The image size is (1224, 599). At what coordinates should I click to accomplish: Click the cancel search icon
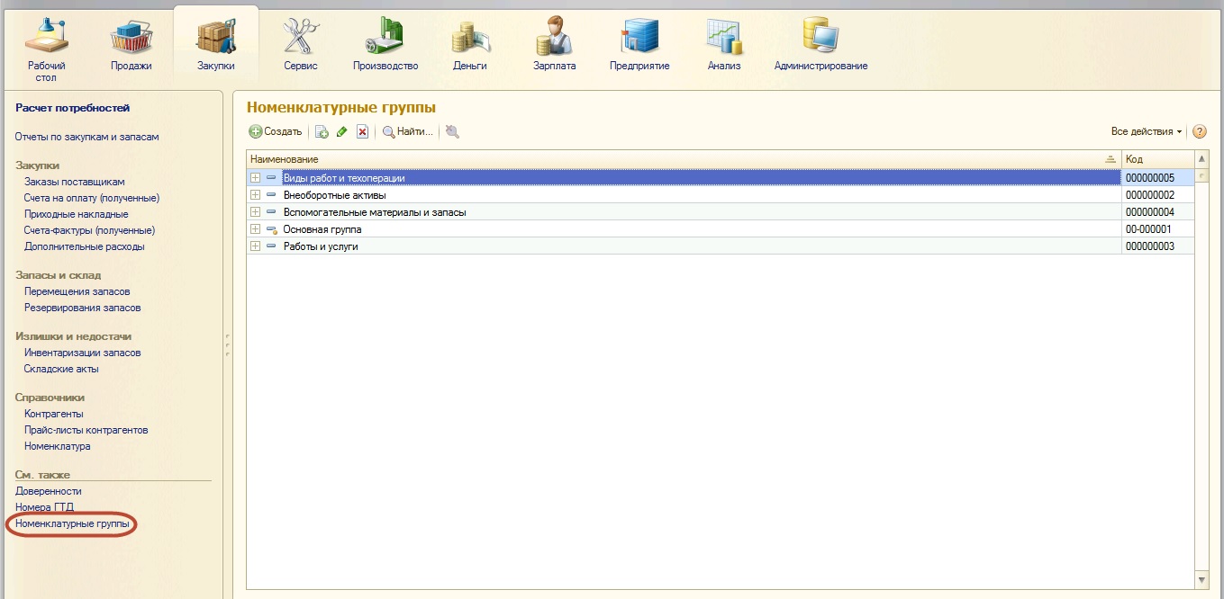(452, 132)
